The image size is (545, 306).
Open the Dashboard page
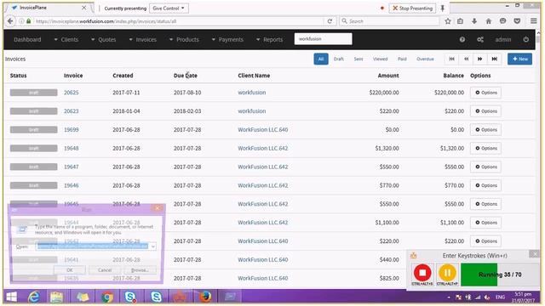(x=27, y=40)
